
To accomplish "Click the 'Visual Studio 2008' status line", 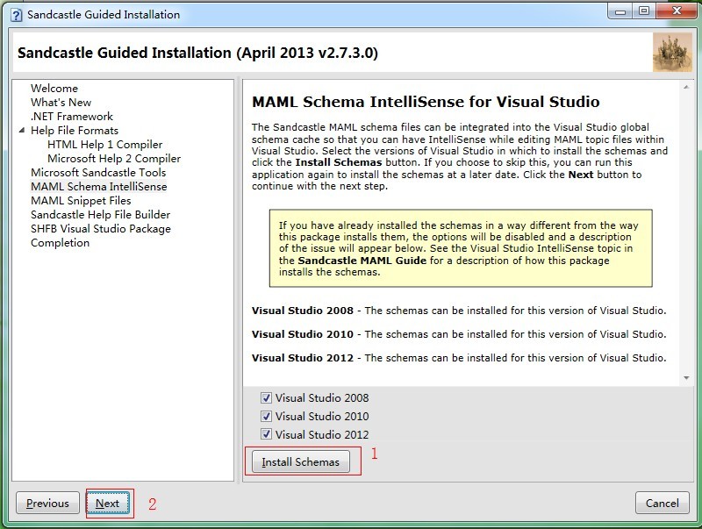I will [459, 311].
